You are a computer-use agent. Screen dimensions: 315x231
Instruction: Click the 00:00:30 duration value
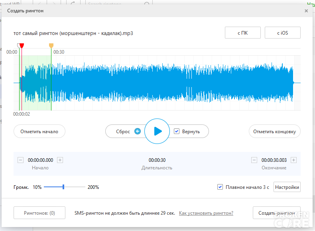pyautogui.click(x=157, y=160)
